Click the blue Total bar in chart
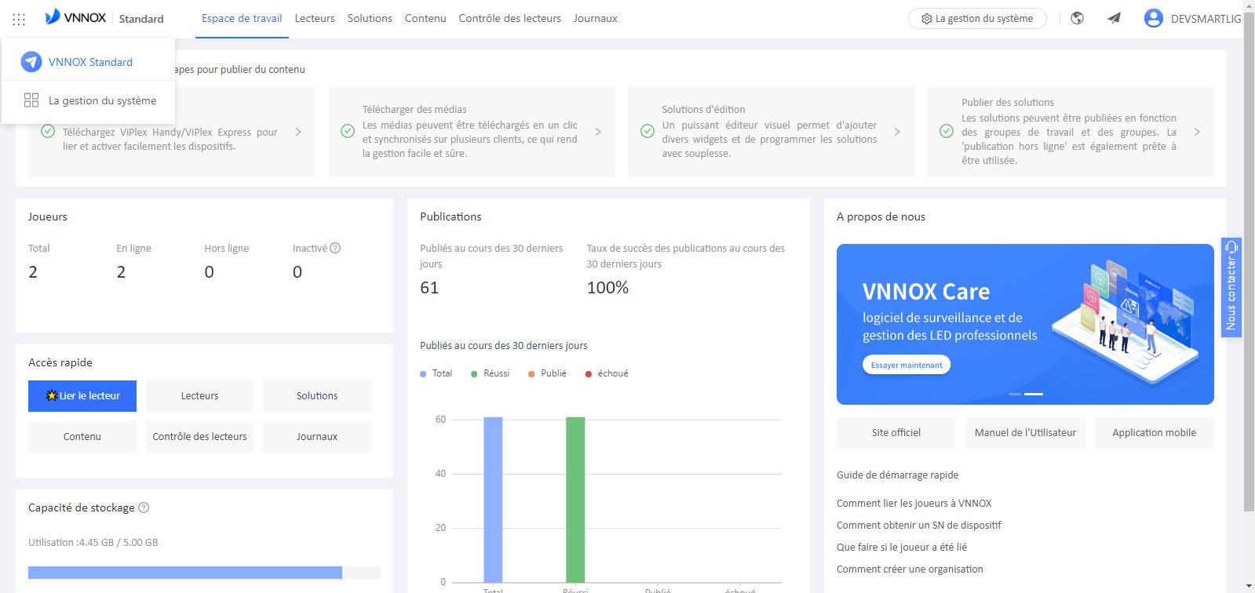The width and height of the screenshot is (1255, 593). (493, 500)
